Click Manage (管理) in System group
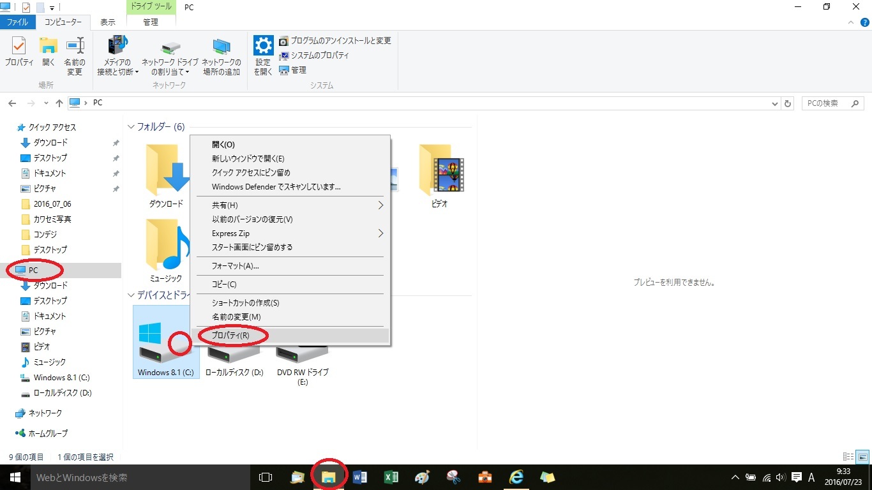872x490 pixels. point(293,70)
